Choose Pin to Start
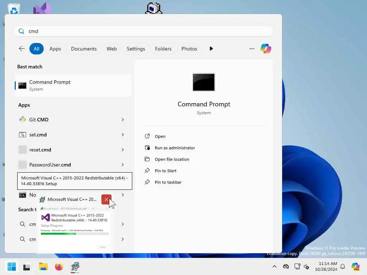 click(x=166, y=171)
